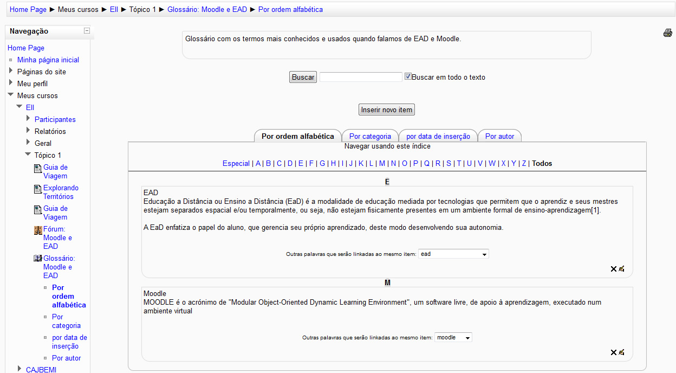Collapse the Meus cursos tree node

click(11, 95)
